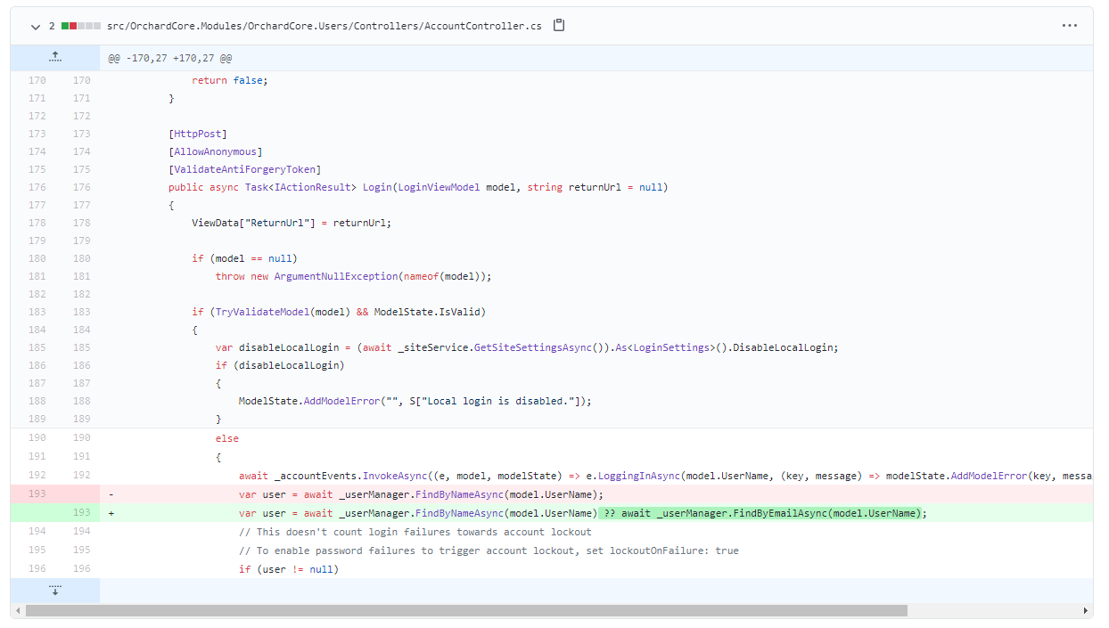Image resolution: width=1109 pixels, height=628 pixels.
Task: Click the scrollbar right arrow
Action: coord(1086,611)
